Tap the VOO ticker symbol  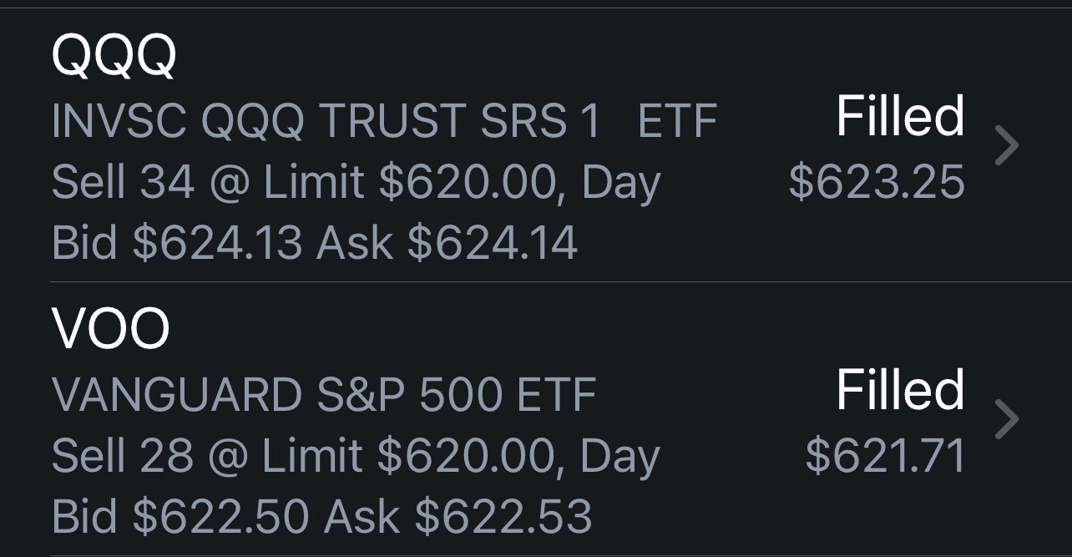(111, 329)
